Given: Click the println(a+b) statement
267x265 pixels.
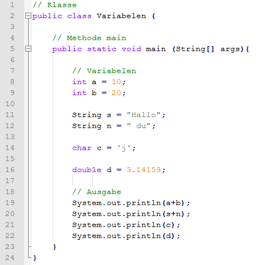Looking at the screenshot, I should [x=131, y=203].
